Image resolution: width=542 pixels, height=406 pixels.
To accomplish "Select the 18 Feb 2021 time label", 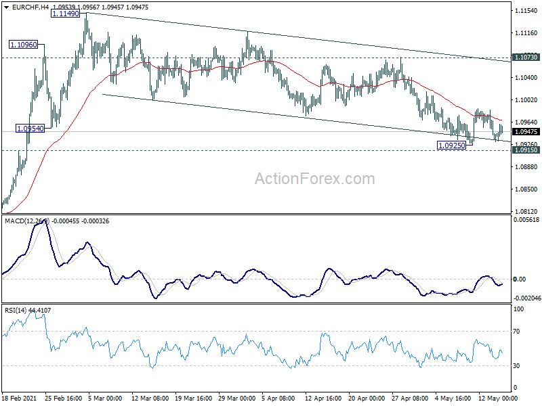I will [x=20, y=399].
